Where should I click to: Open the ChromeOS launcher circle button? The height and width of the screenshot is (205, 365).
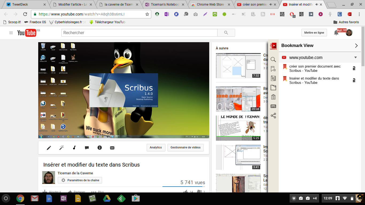click(6, 198)
